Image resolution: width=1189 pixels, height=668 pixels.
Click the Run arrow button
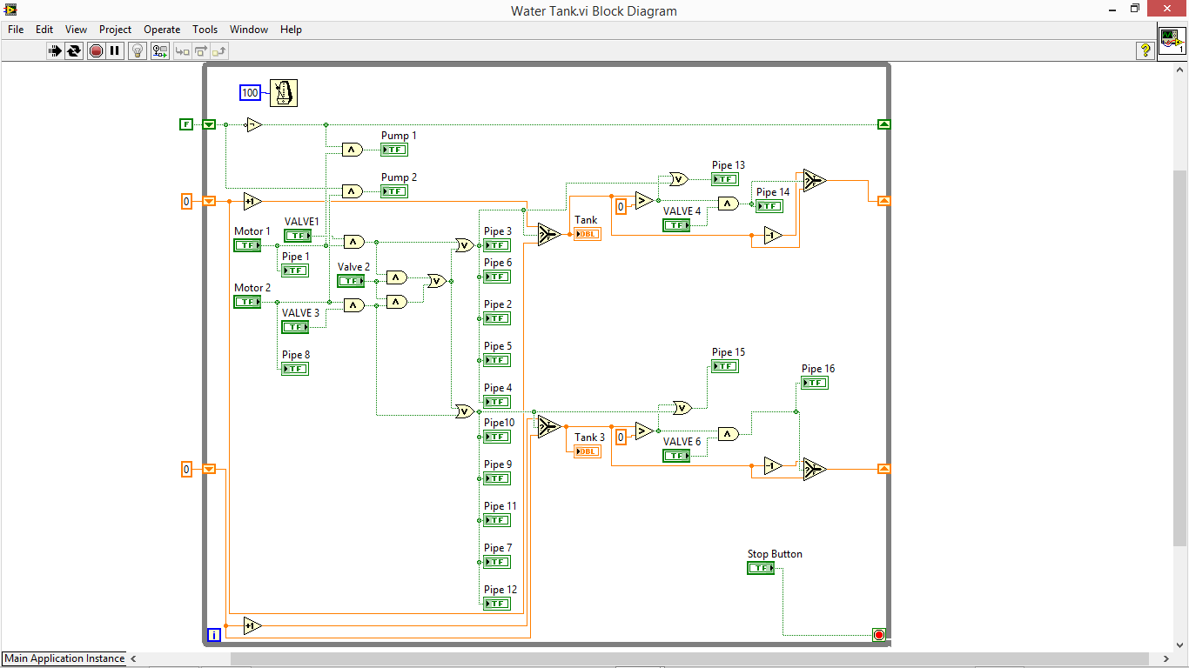point(55,51)
